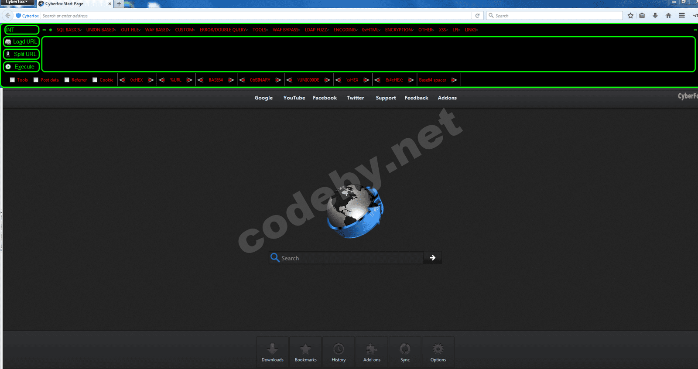Open the Google link
This screenshot has height=369, width=698.
[x=263, y=98]
